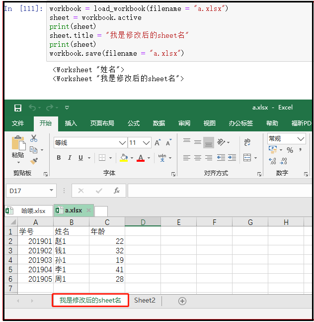314x322 pixels.
Task: Click the Percent Style icon
Action: 290,150
